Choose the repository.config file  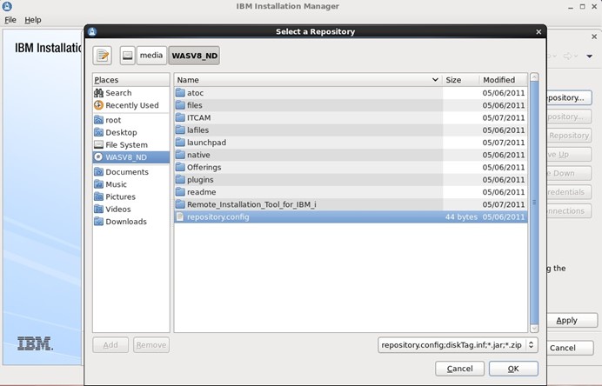[x=217, y=216]
